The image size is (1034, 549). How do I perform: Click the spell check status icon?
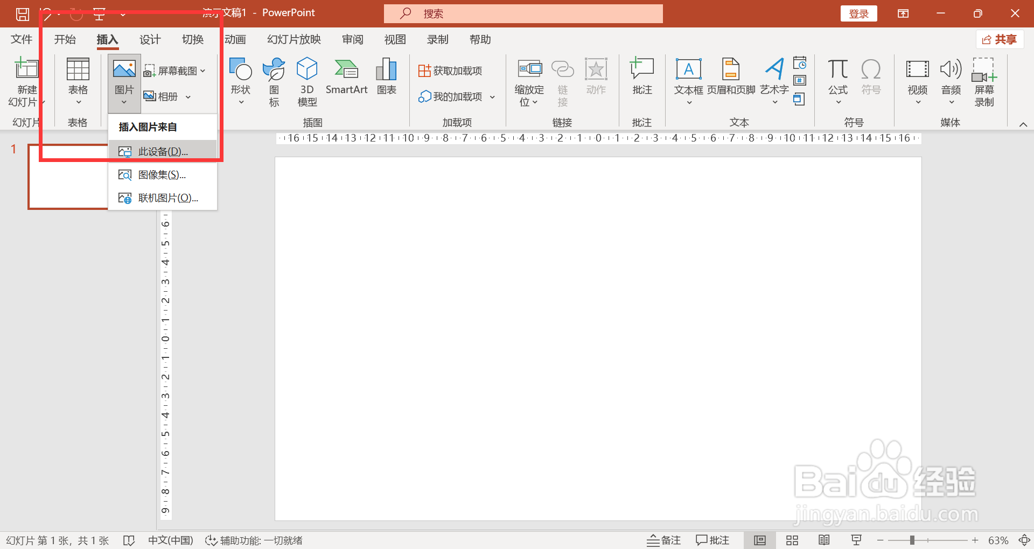(129, 540)
